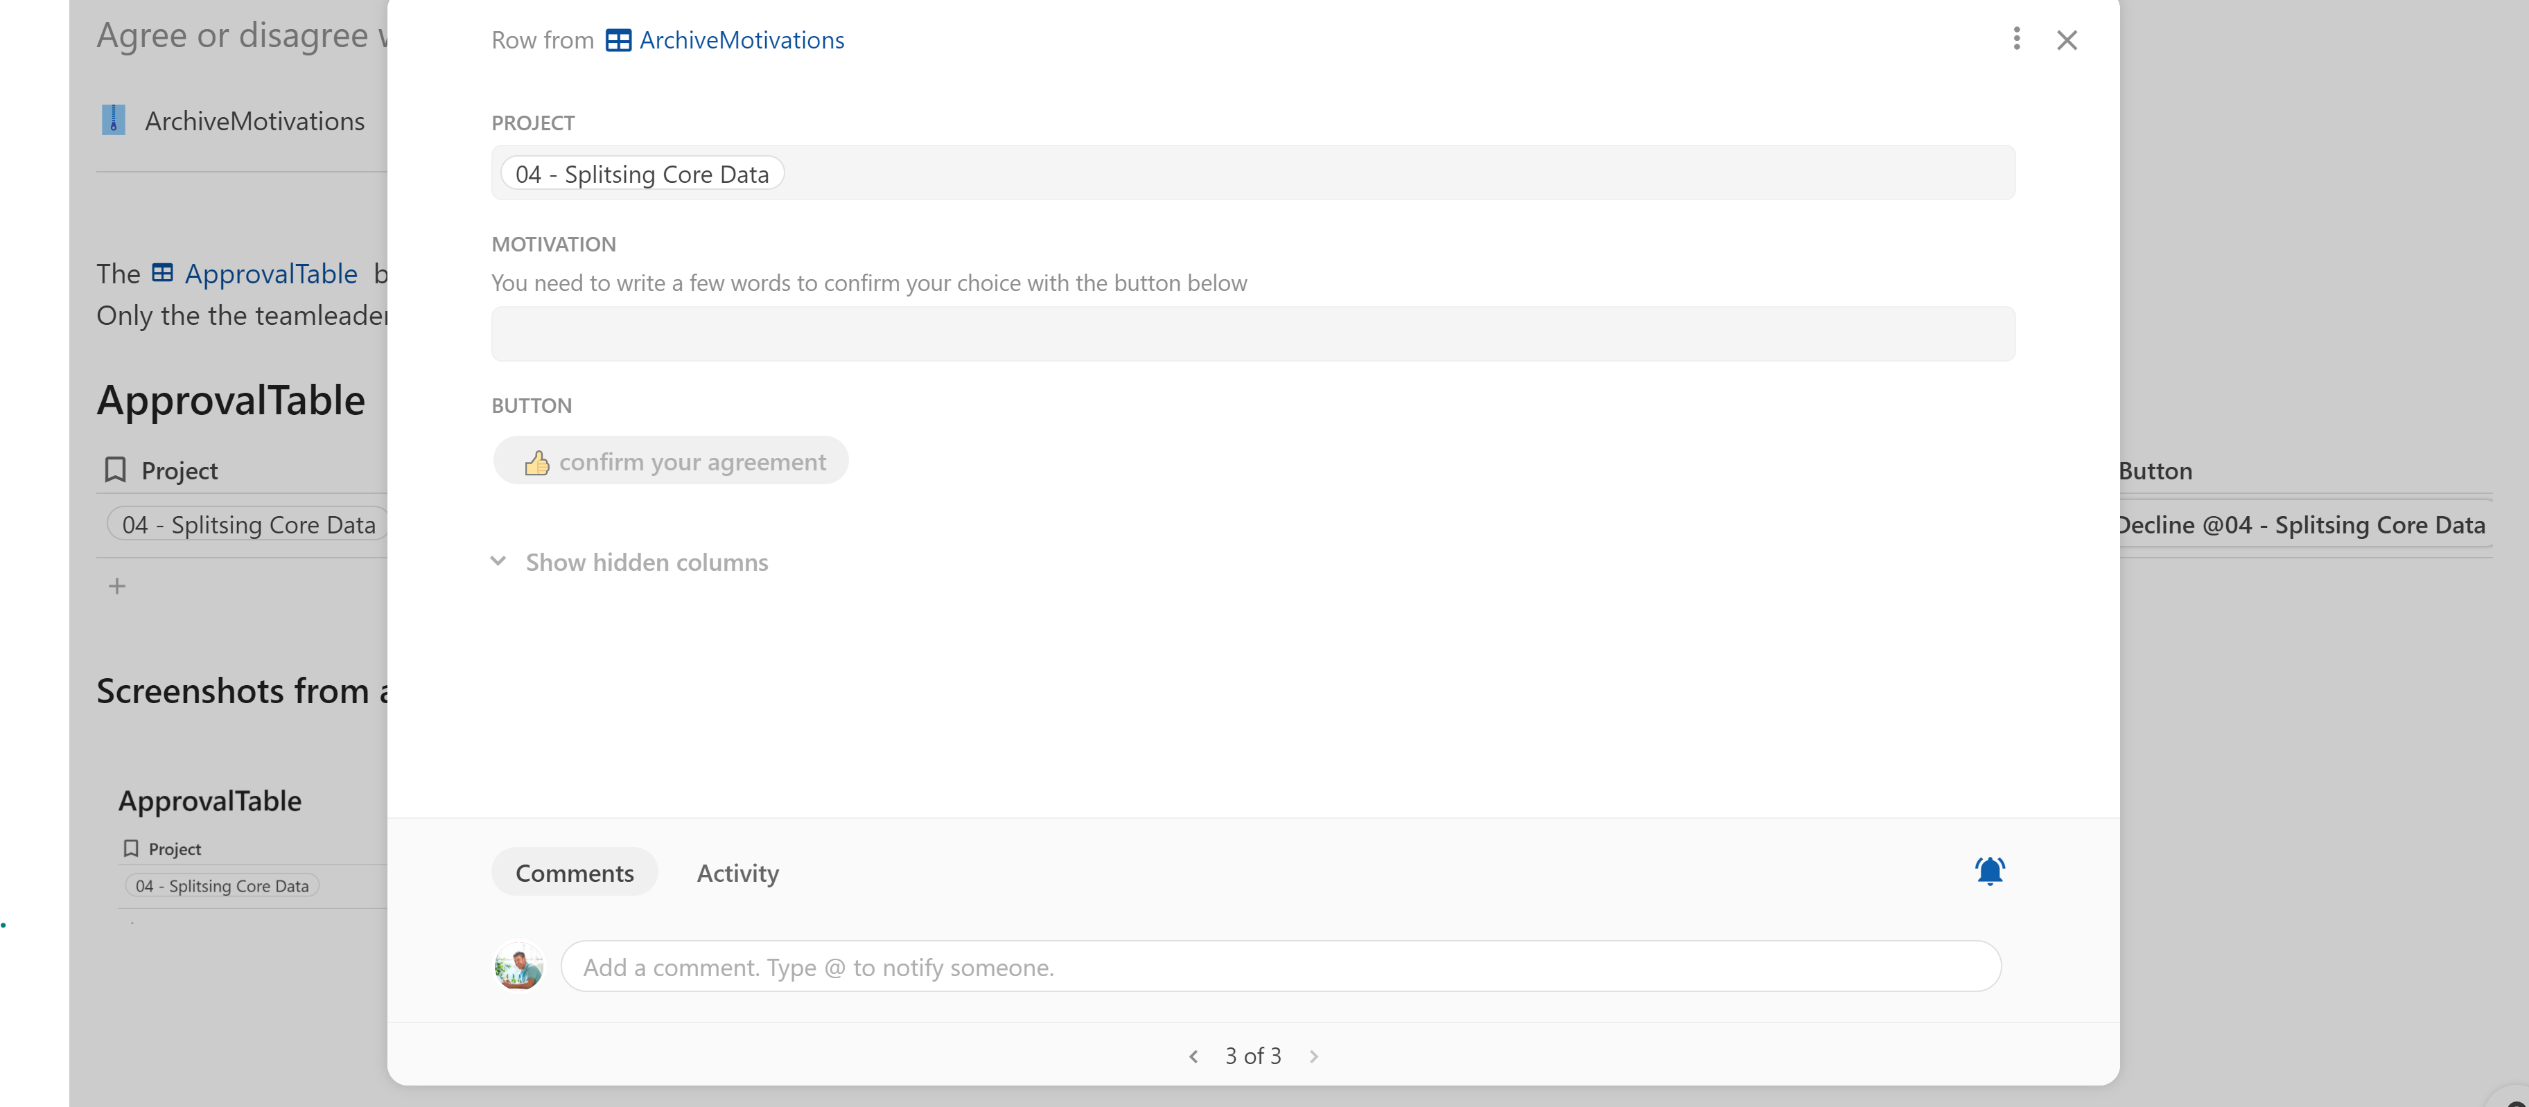Click the thumbs-up icon on confirm button
Image resolution: width=2529 pixels, height=1107 pixels.
(537, 462)
